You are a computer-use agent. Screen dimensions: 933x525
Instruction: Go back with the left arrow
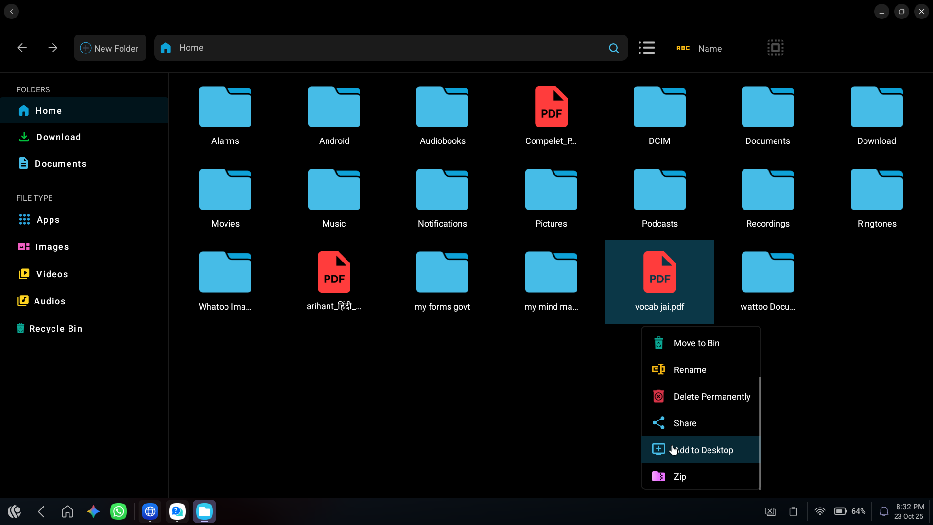tap(22, 48)
